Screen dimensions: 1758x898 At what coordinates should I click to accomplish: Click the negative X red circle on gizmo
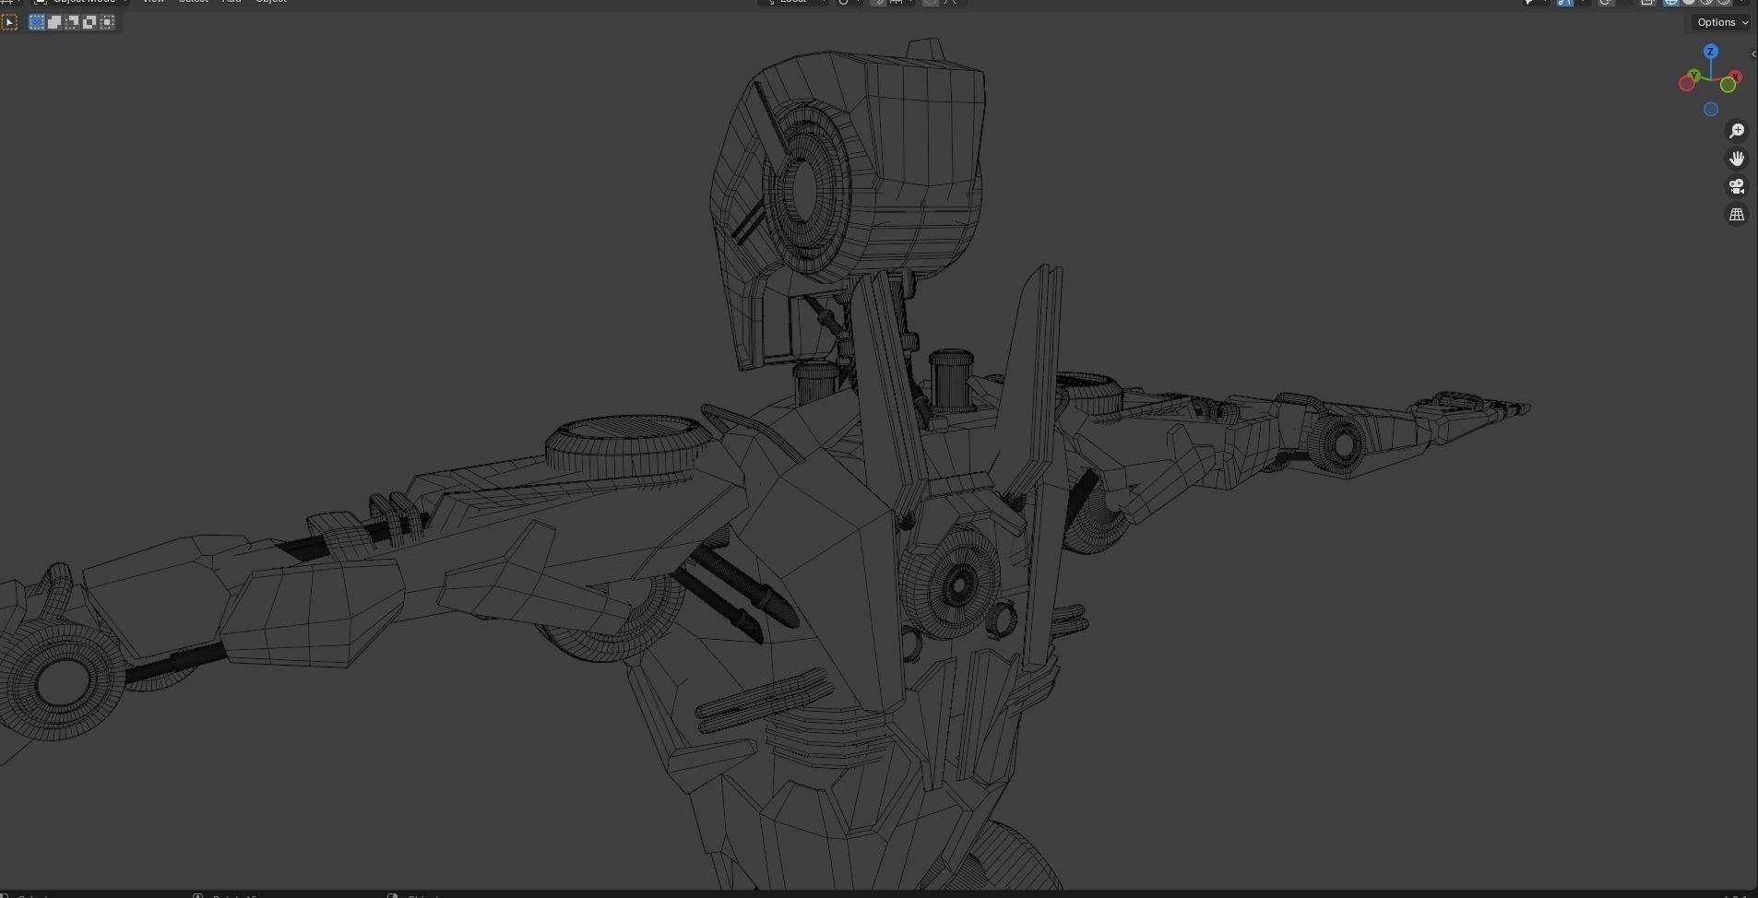(x=1686, y=84)
